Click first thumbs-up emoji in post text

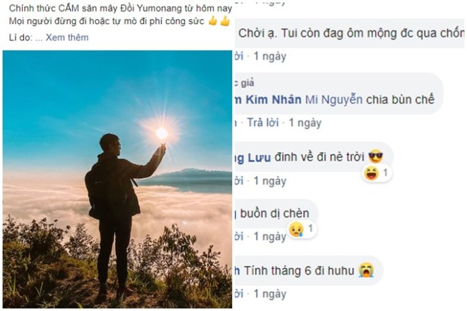pyautogui.click(x=213, y=21)
